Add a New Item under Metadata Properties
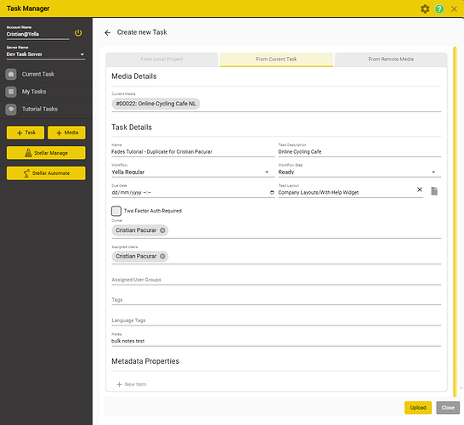The height and width of the screenshot is (425, 464). click(132, 384)
